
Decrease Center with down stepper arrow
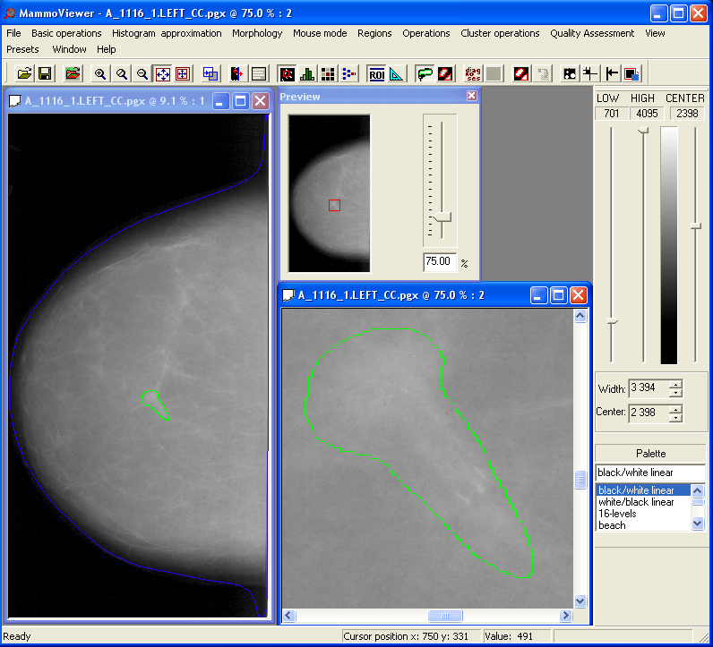(676, 417)
